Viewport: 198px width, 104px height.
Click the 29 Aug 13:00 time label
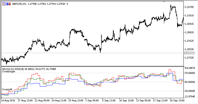coord(76,101)
